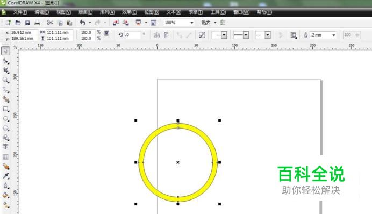Select the Smart Fill tool
Viewport: 372px width, 214px height.
[6, 99]
